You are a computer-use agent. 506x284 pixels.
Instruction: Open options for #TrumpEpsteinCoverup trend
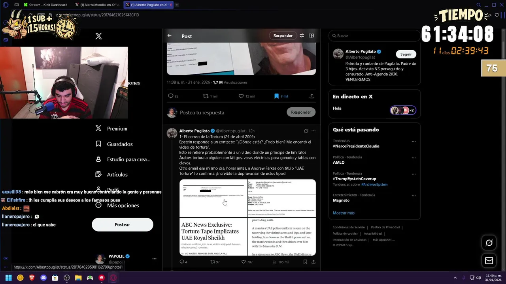[413, 174]
